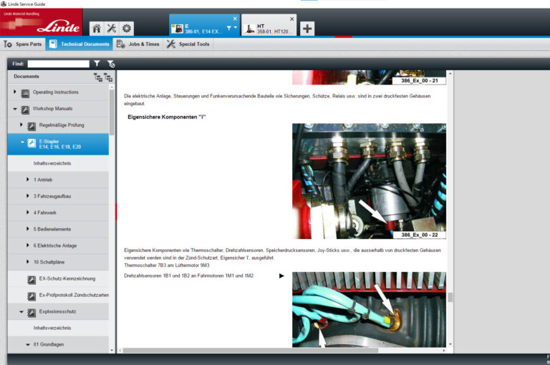Select Operating Instructions document icon
The width and height of the screenshot is (550, 365).
point(25,93)
